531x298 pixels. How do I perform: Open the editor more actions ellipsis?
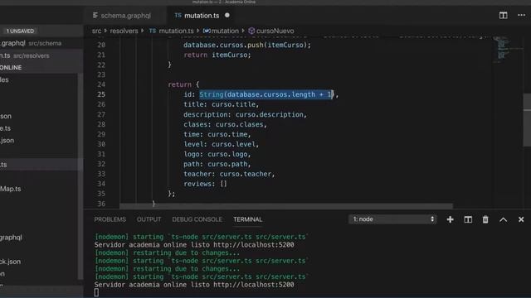tap(521, 16)
